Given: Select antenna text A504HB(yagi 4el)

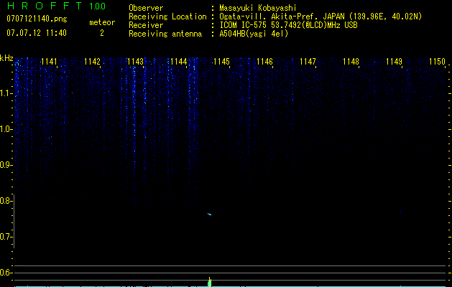Looking at the screenshot, I should tap(254, 34).
